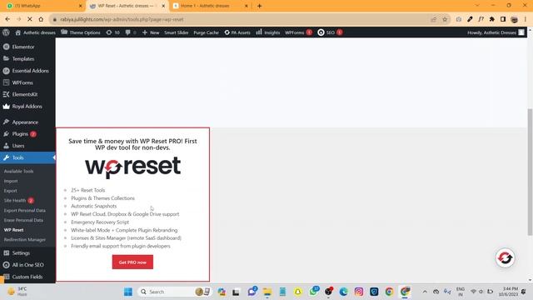
Task: Go back in browser history
Action: point(7,19)
